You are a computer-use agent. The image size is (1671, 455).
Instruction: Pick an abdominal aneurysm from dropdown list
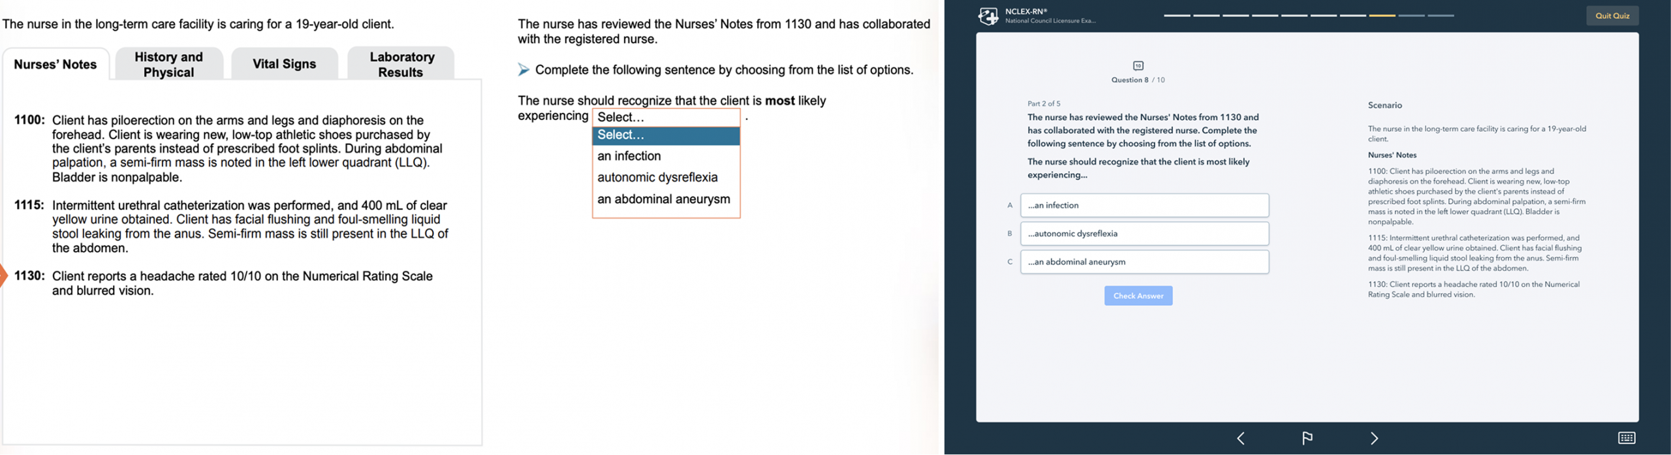(663, 199)
